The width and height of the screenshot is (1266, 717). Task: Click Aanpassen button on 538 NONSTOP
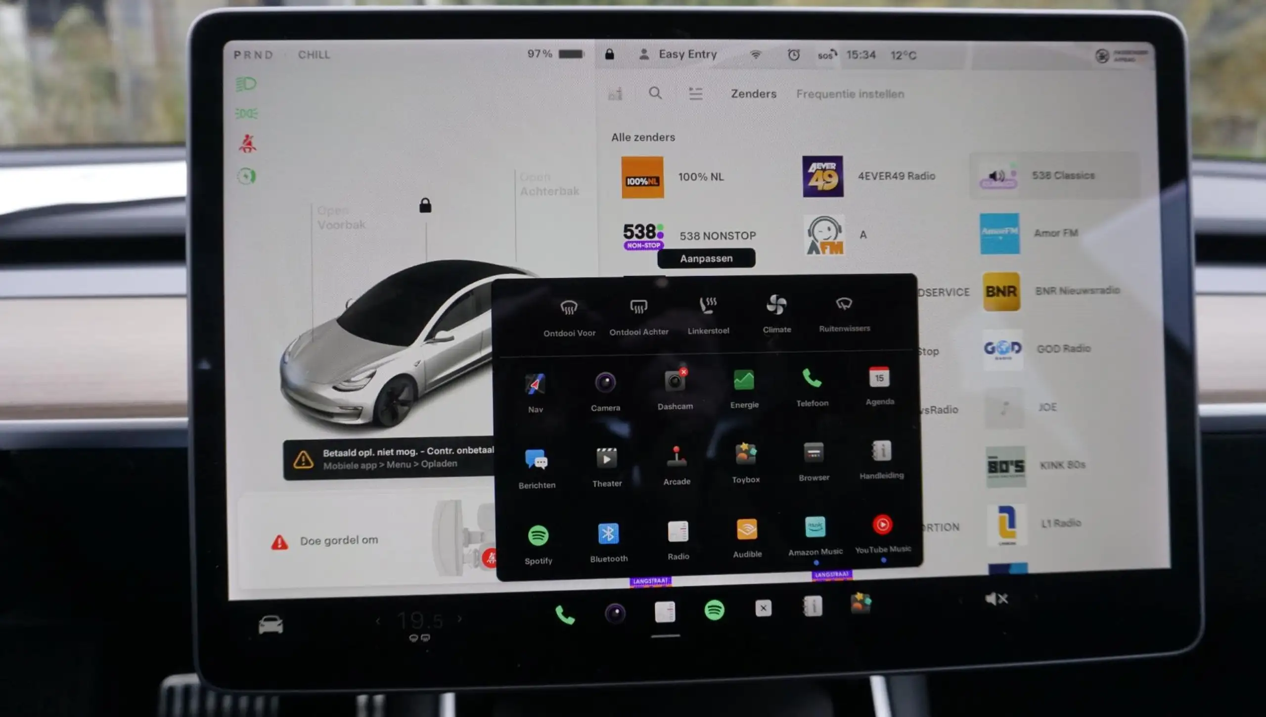(x=706, y=258)
